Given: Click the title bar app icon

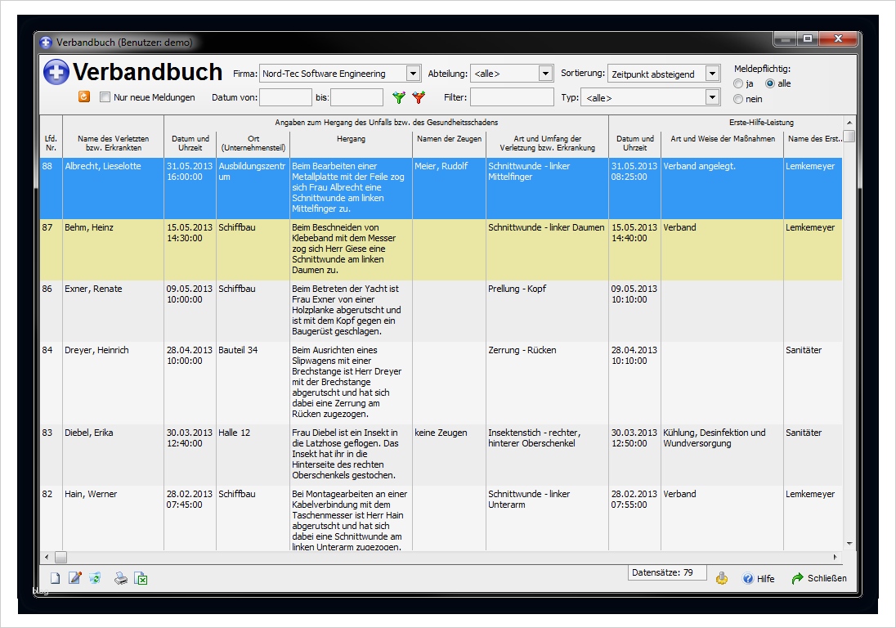Looking at the screenshot, I should point(46,43).
